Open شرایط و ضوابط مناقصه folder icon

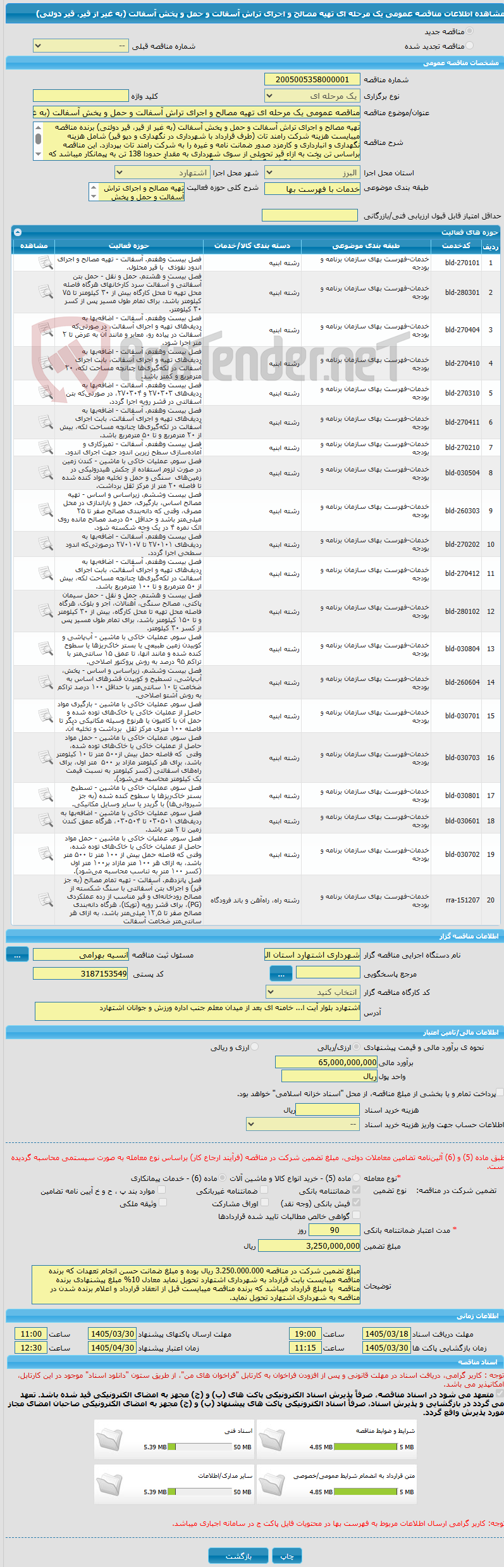[x=272, y=1439]
